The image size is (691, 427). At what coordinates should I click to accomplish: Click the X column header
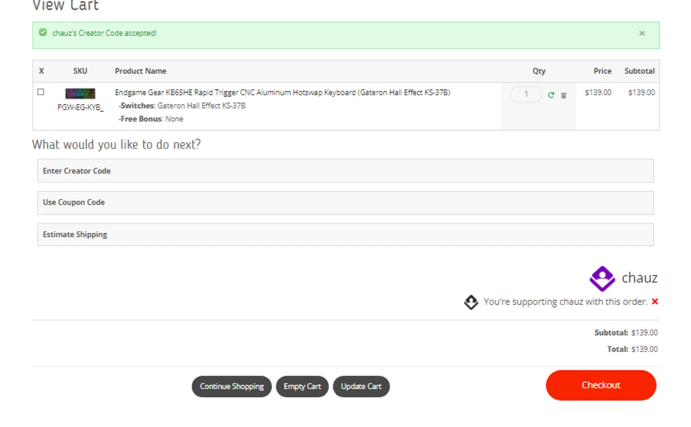41,71
